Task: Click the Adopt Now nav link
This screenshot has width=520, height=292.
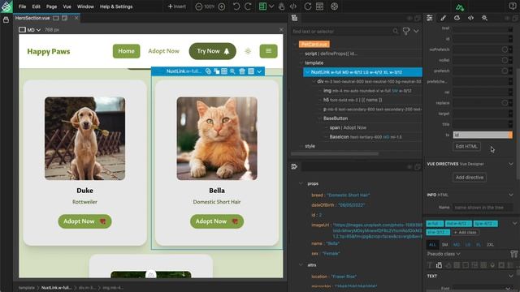Action: click(x=163, y=51)
